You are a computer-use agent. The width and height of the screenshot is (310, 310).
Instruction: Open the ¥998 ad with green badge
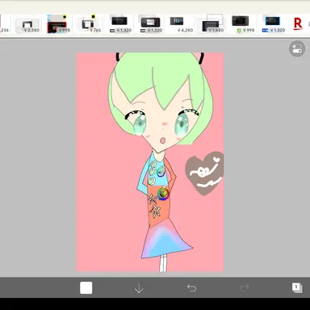242,24
